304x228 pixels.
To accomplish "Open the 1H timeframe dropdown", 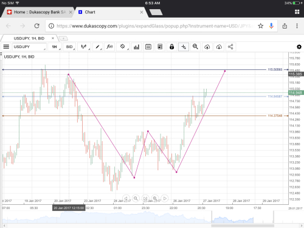I will point(55,47).
